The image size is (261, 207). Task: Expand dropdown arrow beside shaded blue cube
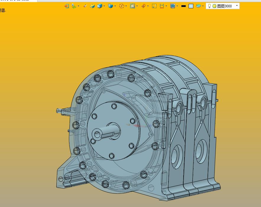(x=104, y=6)
